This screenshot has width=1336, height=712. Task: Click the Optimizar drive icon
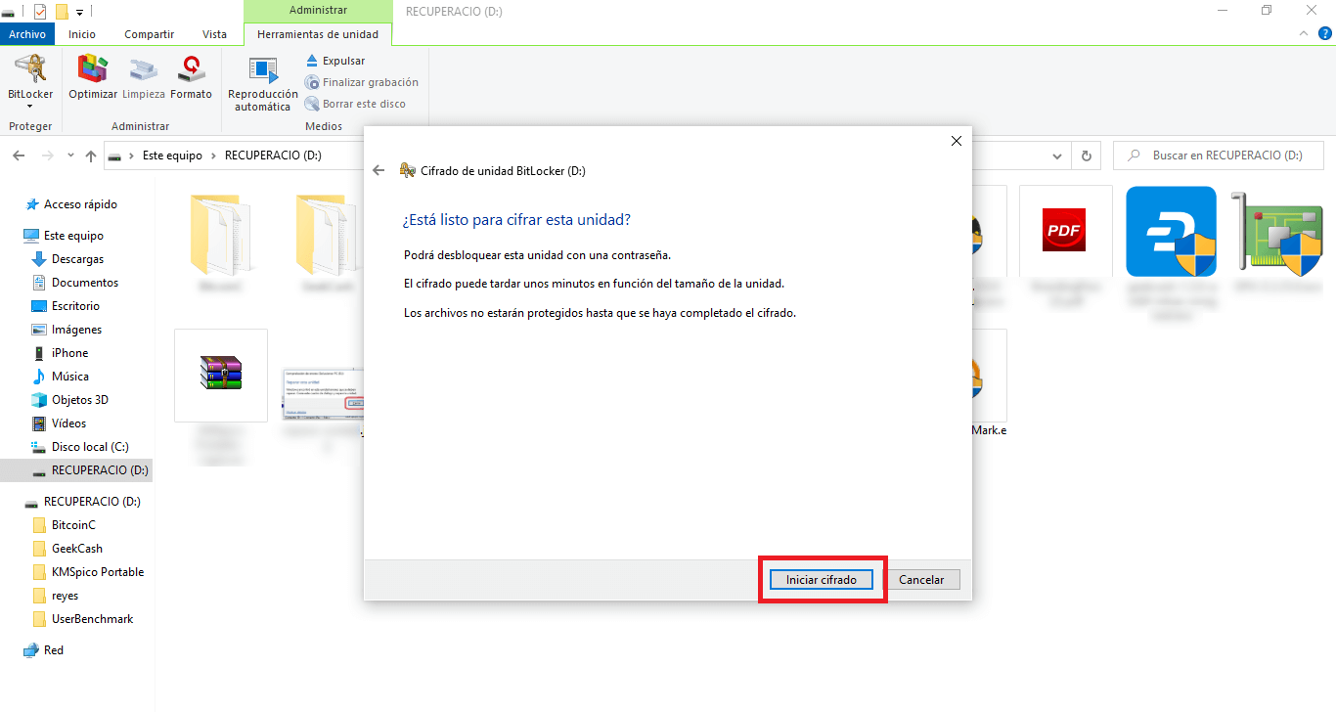point(93,77)
